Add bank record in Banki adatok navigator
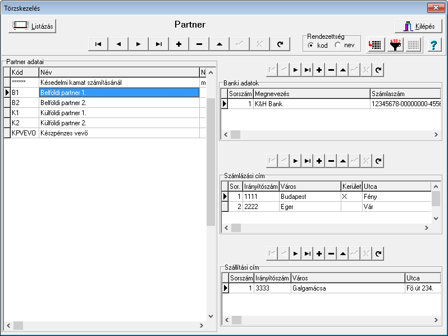This screenshot has height=336, width=448. pos(319,70)
